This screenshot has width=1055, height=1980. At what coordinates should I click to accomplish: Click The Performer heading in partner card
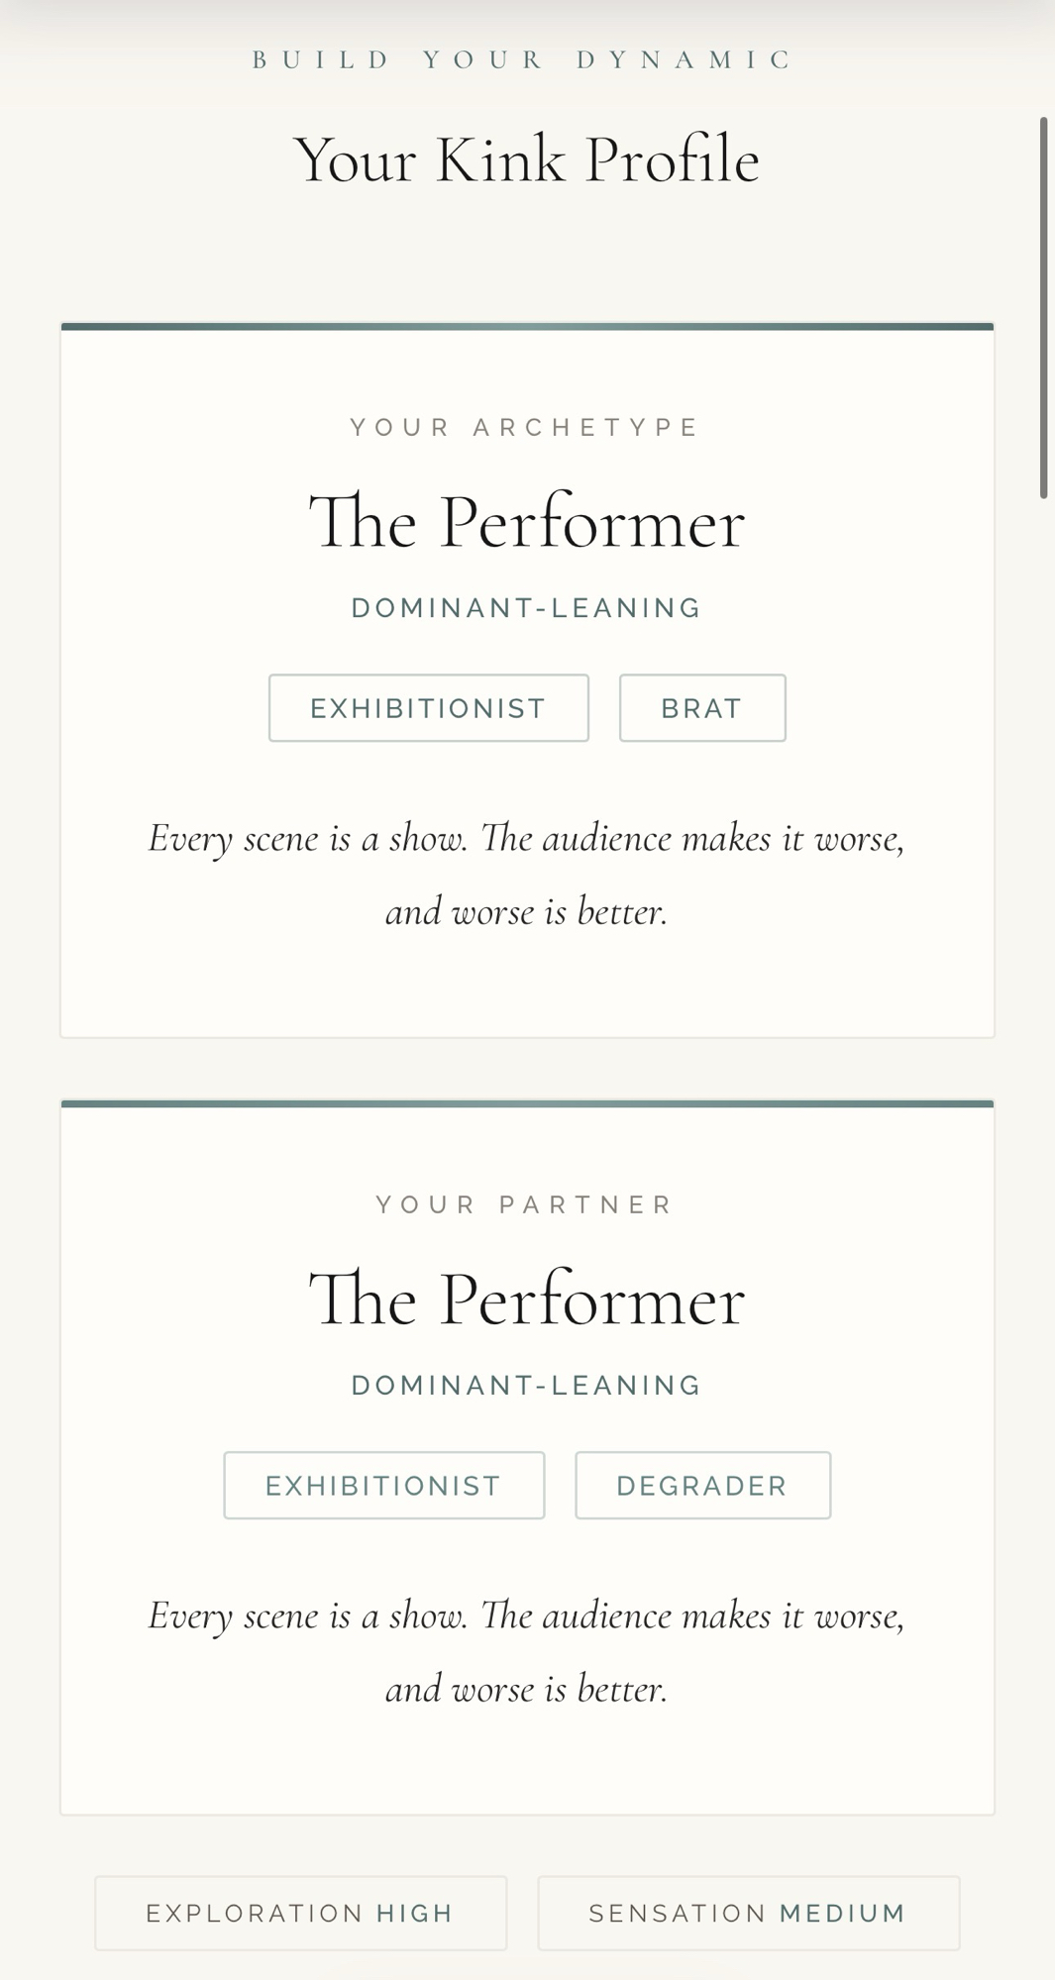[526, 1300]
